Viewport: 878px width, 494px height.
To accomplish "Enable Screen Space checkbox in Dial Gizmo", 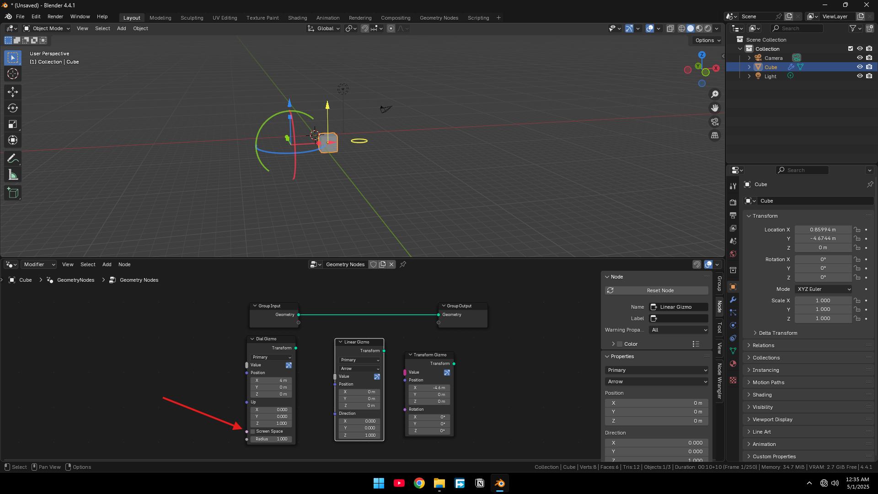I will coord(253,431).
